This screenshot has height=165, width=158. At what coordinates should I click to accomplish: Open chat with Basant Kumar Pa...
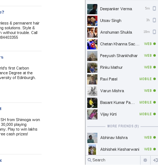pyautogui.click(x=122, y=103)
